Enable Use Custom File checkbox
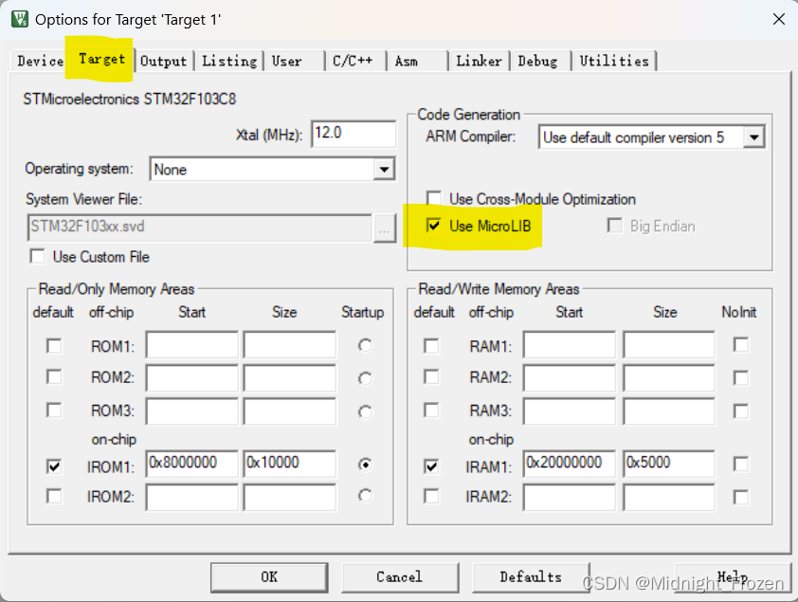 (37, 256)
